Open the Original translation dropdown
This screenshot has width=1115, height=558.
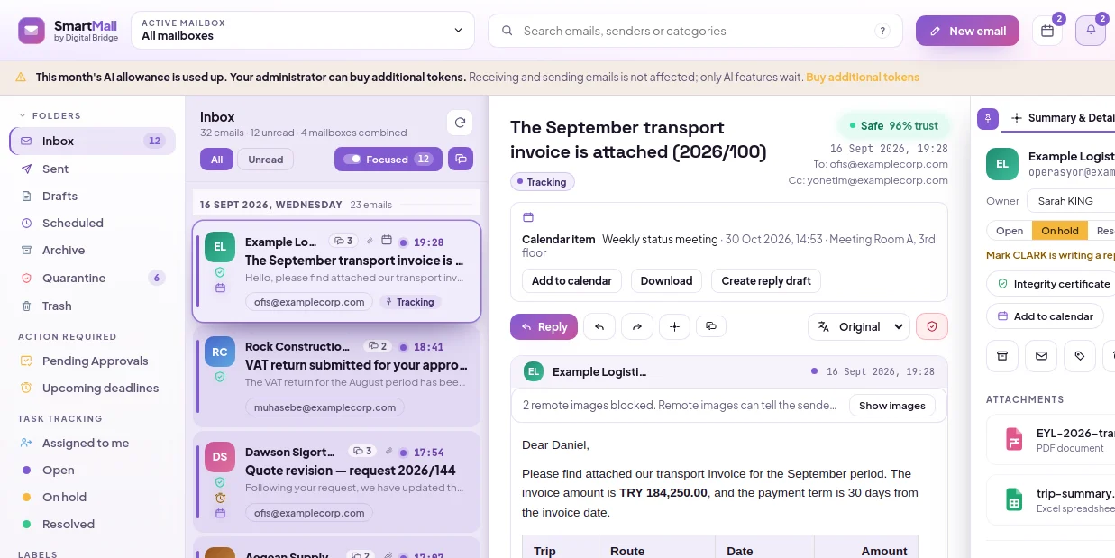tap(859, 326)
